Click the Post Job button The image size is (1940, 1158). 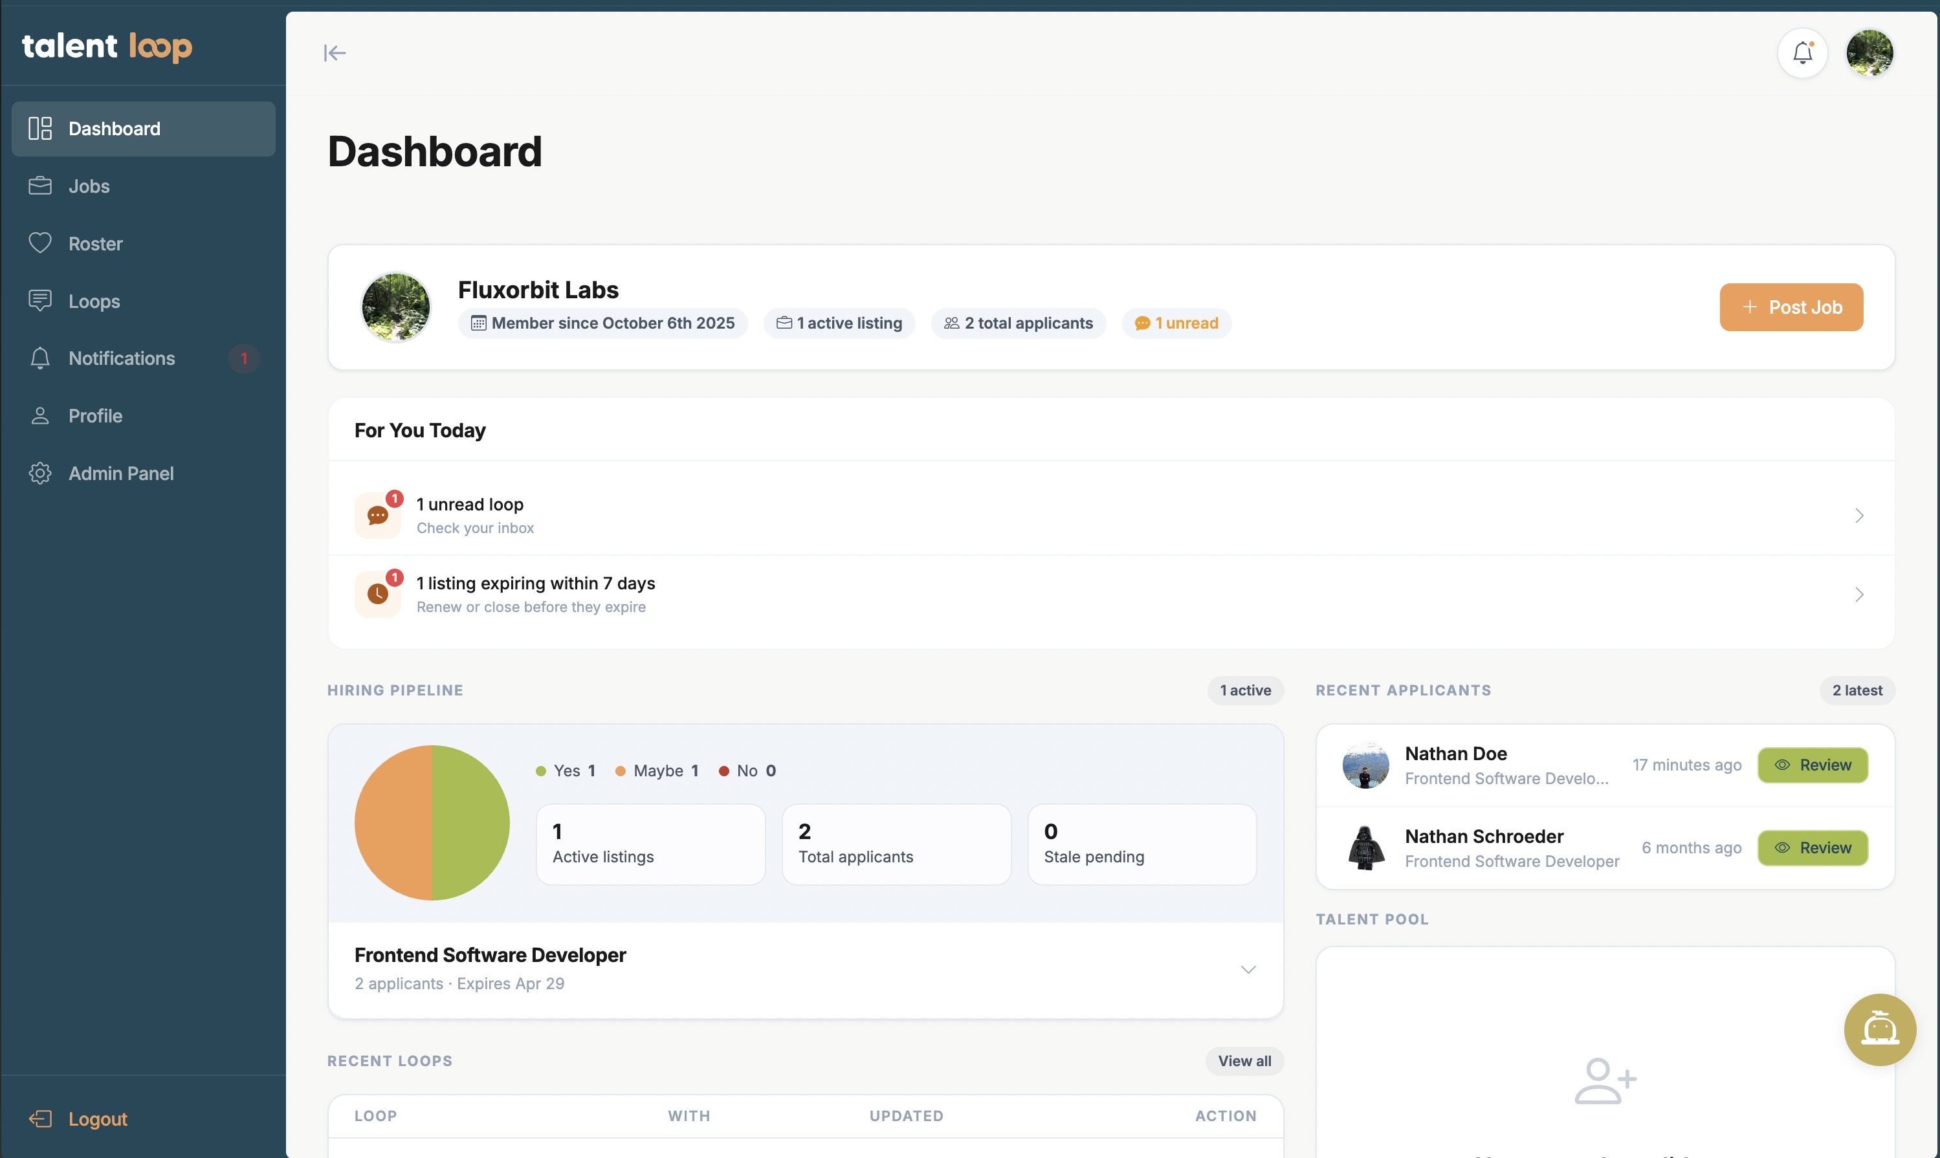[x=1791, y=307]
